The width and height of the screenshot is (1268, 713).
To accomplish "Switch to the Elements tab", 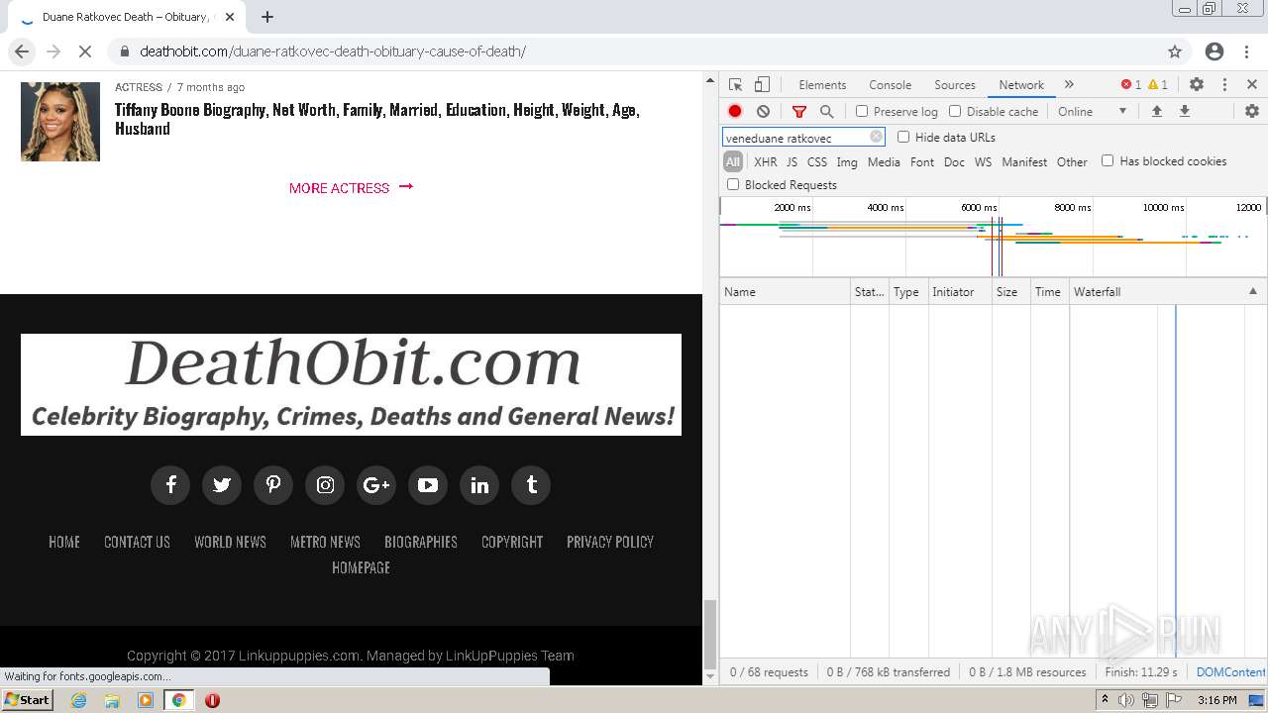I will tap(822, 85).
